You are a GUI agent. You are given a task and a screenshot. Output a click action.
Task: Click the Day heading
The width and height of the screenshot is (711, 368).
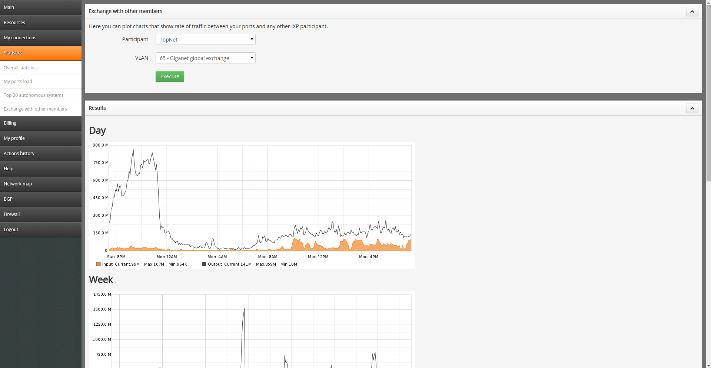coord(97,131)
